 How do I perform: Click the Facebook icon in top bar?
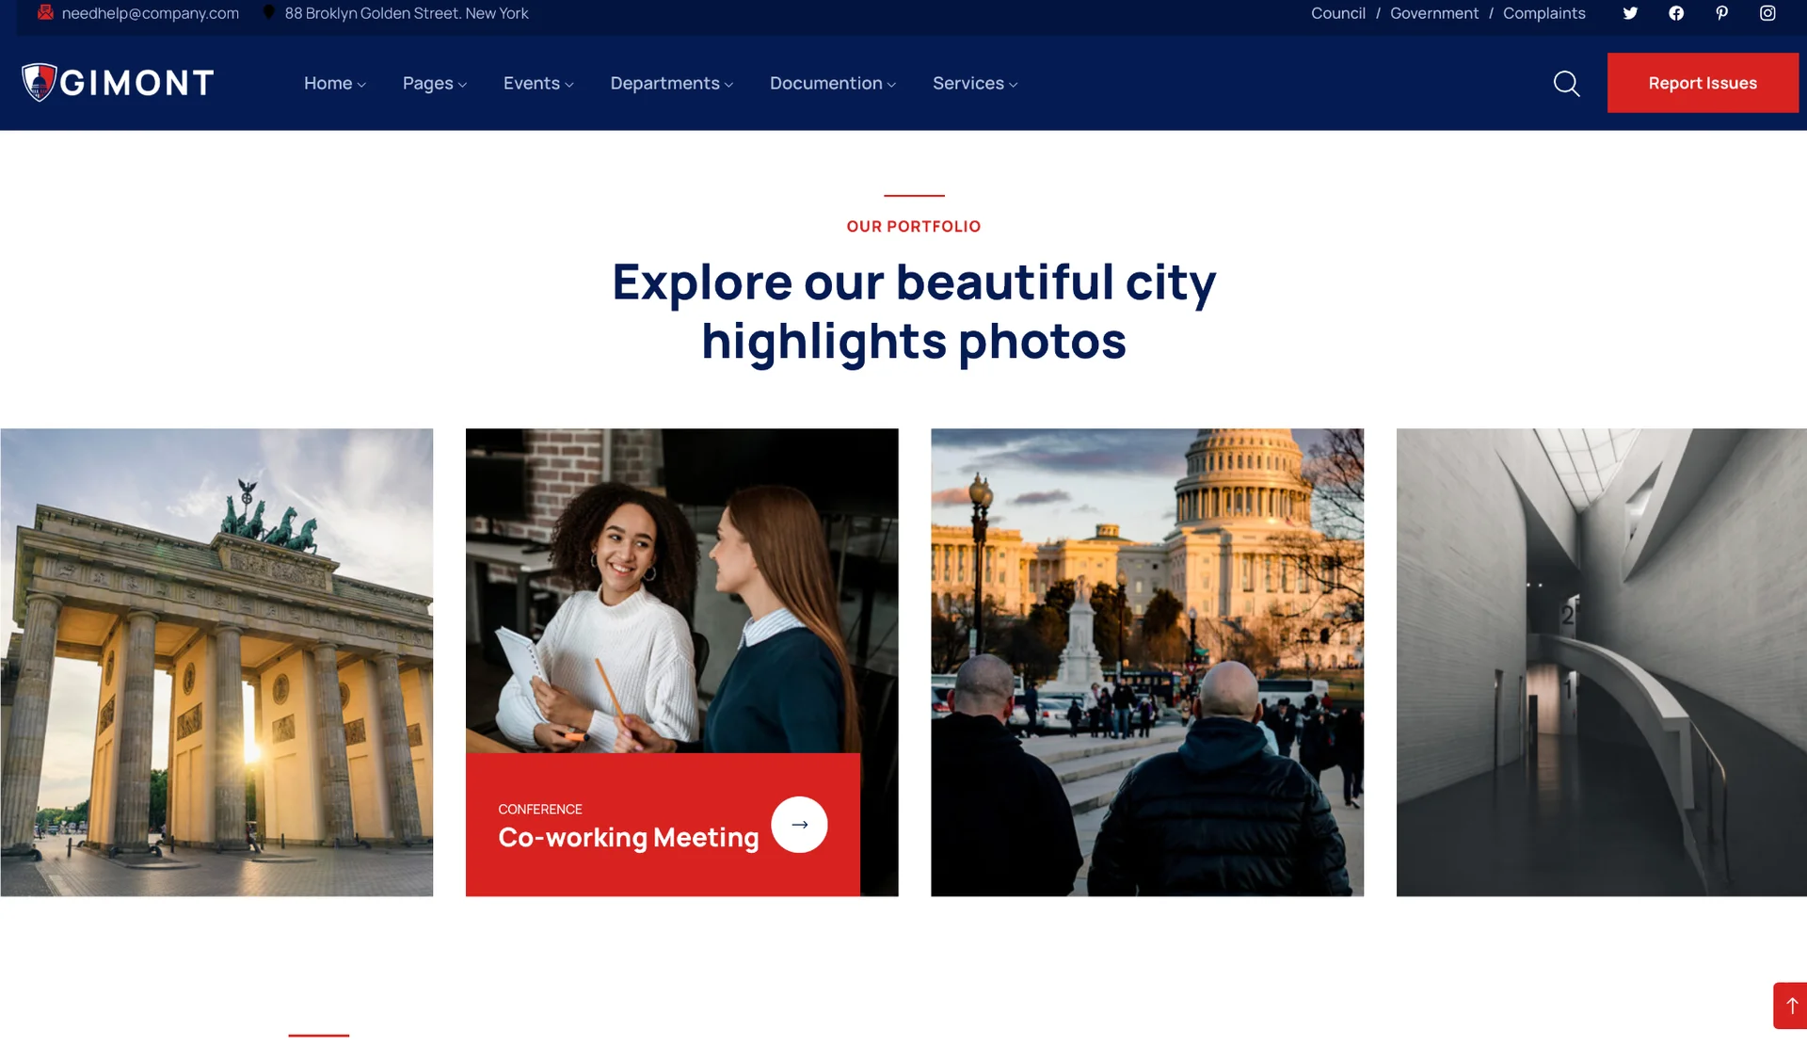1676,13
